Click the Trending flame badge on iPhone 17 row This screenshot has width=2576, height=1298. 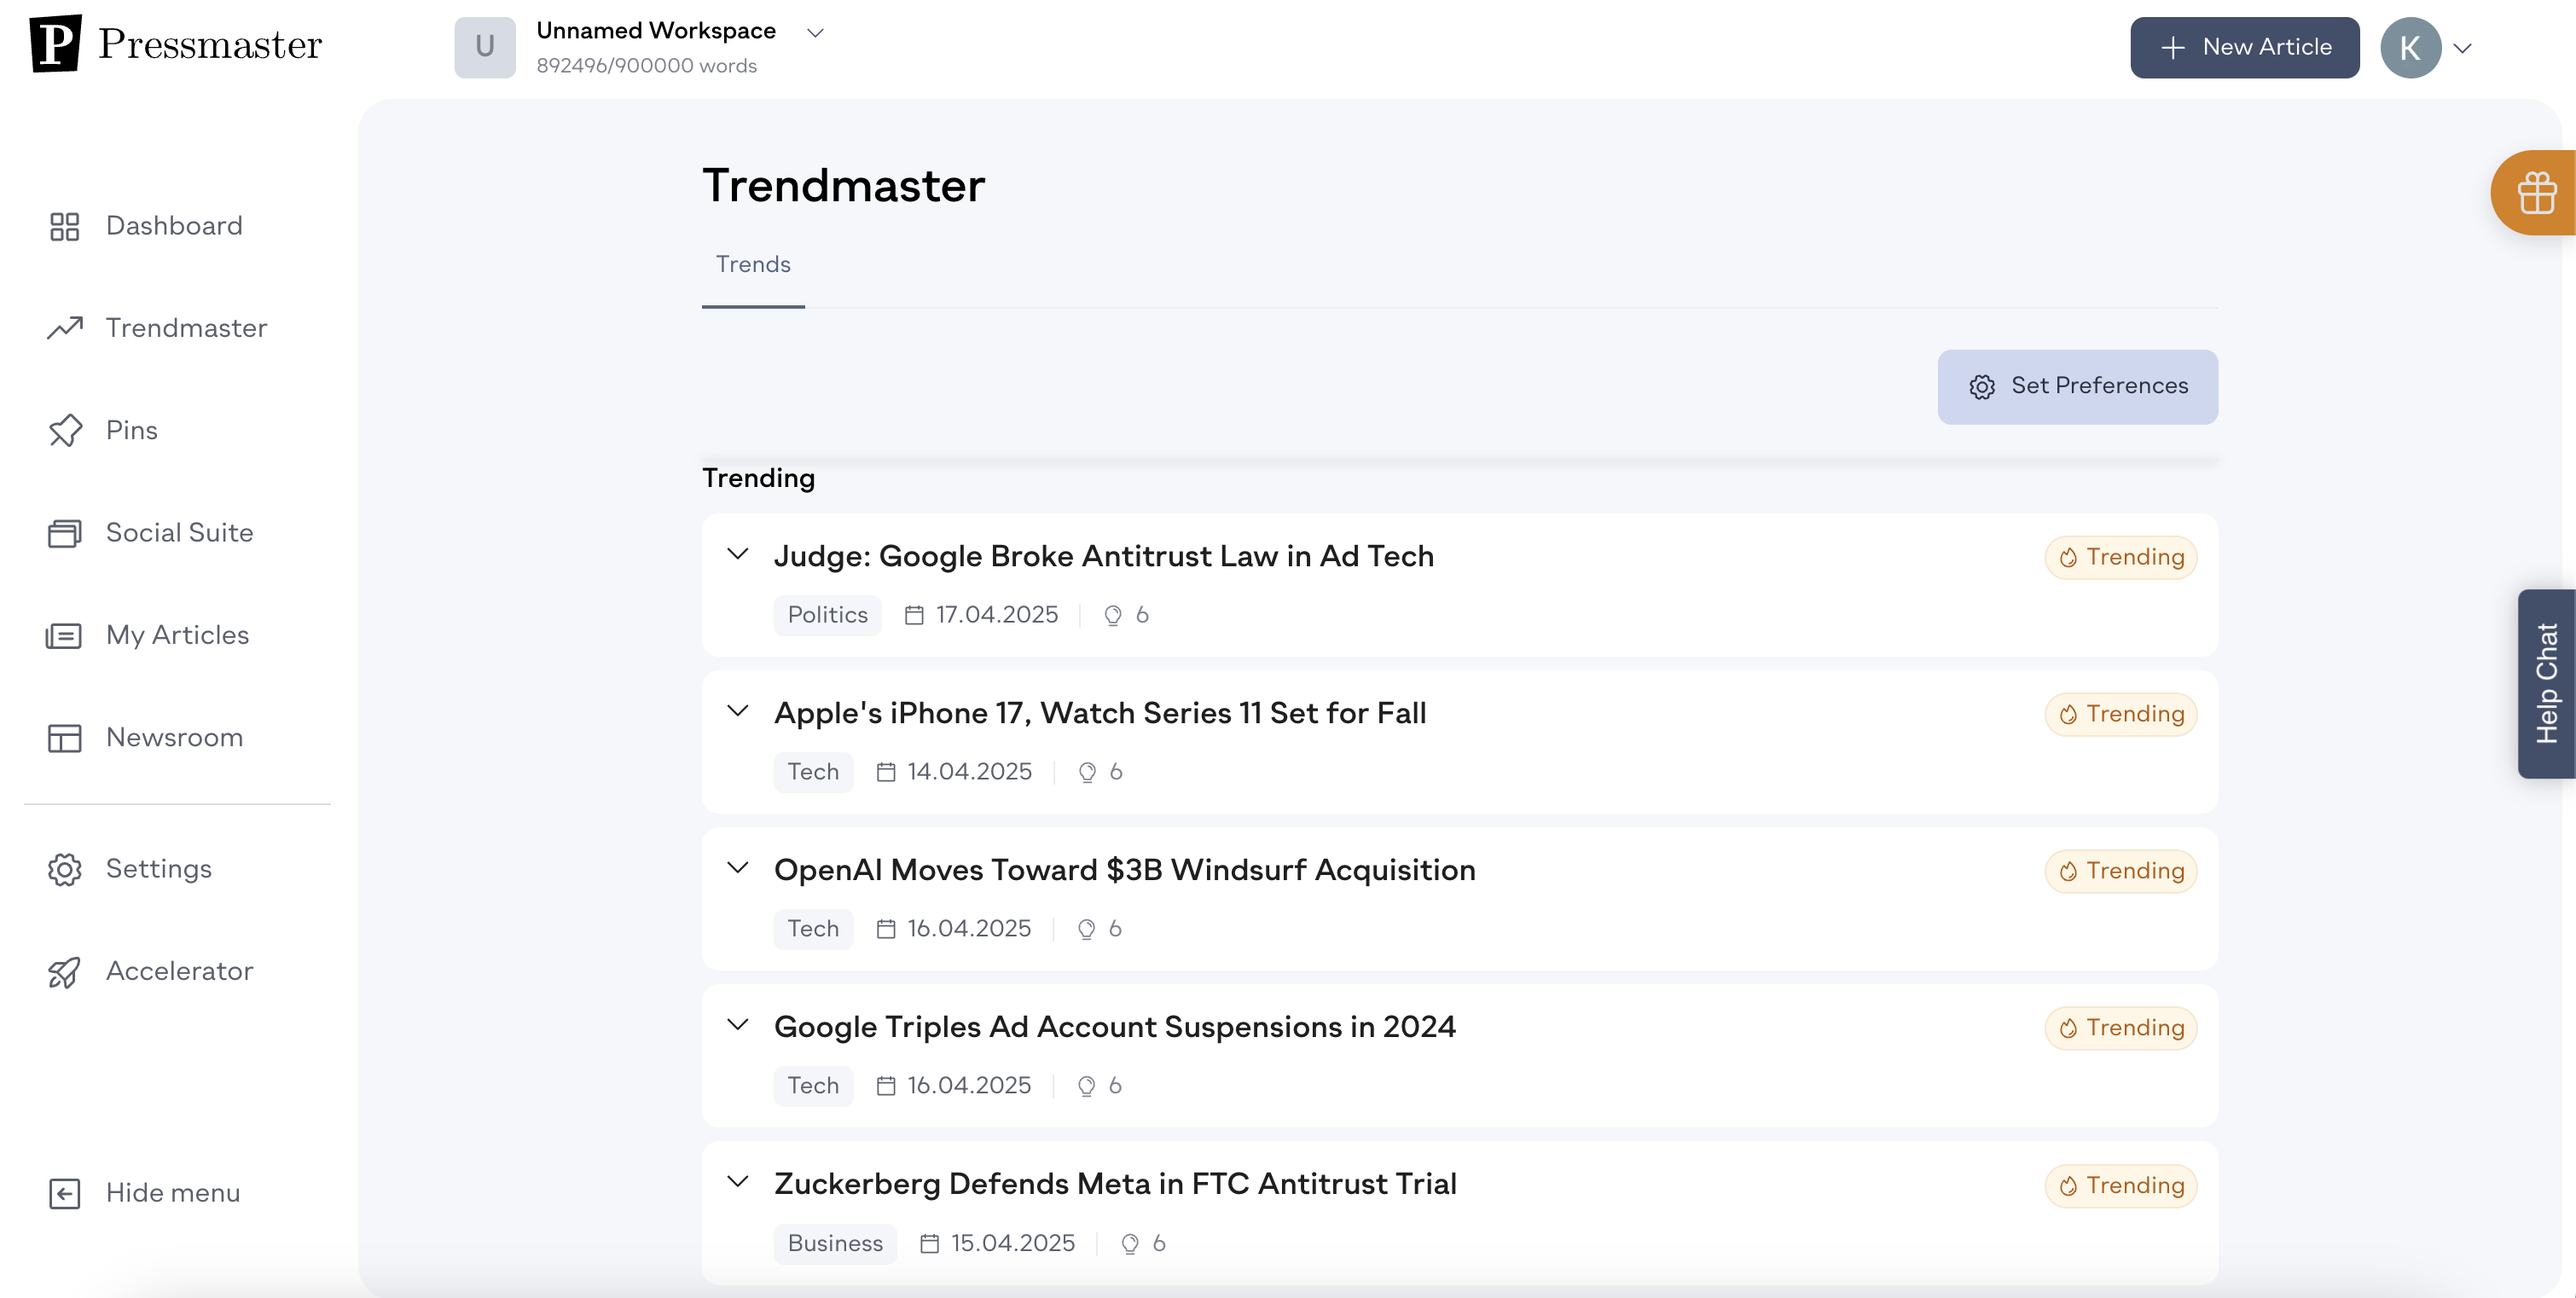2121,714
